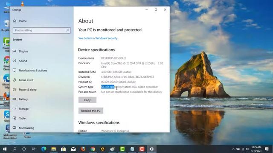
Task: Open See details in Windows Security link
Action: pos(98,38)
